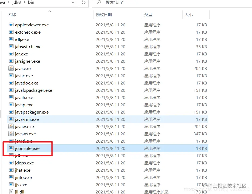Click the extcheck.exe file icon
This screenshot has width=252, height=194.
tap(11, 32)
